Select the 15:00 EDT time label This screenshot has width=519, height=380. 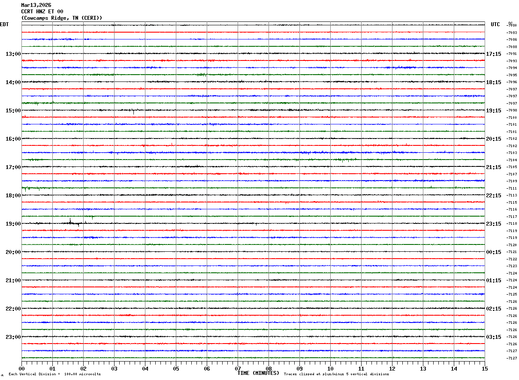click(x=13, y=111)
